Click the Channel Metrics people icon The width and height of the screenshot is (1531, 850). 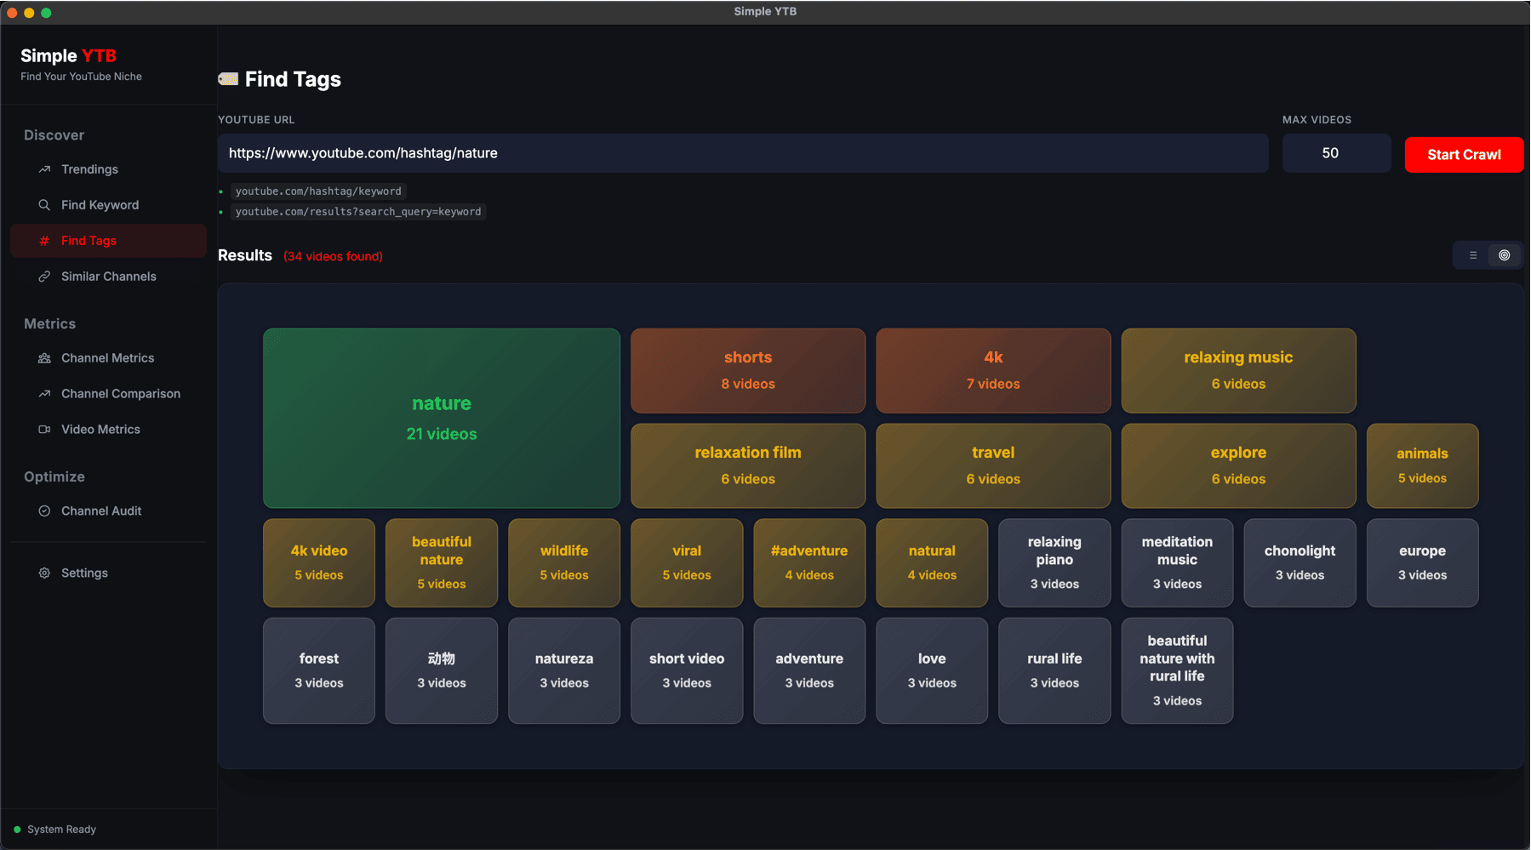click(44, 358)
